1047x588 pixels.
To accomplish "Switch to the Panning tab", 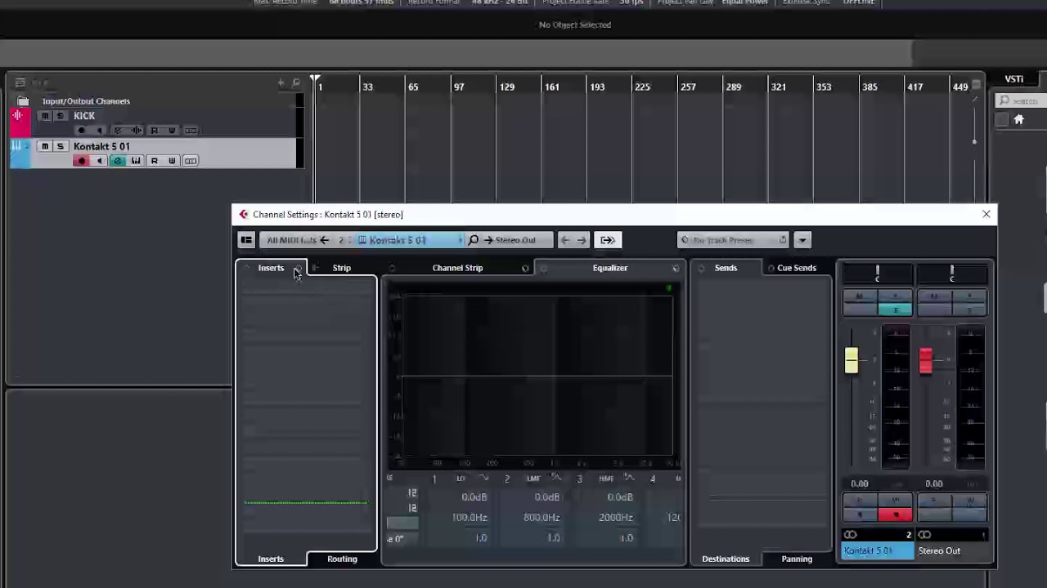I will [x=797, y=559].
